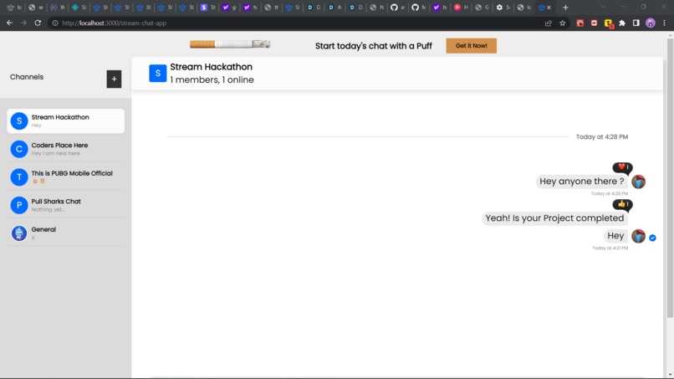Switch to the General channel
This screenshot has height=379, width=674.
(66, 233)
